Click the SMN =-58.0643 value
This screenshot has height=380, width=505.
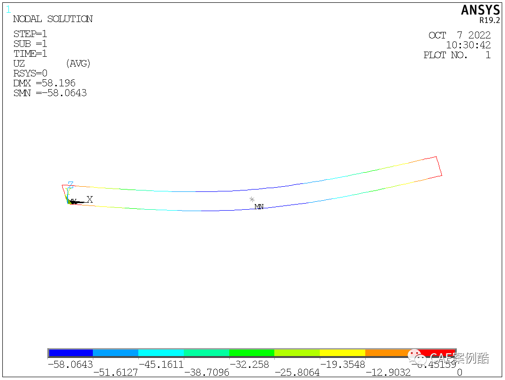pyautogui.click(x=50, y=93)
